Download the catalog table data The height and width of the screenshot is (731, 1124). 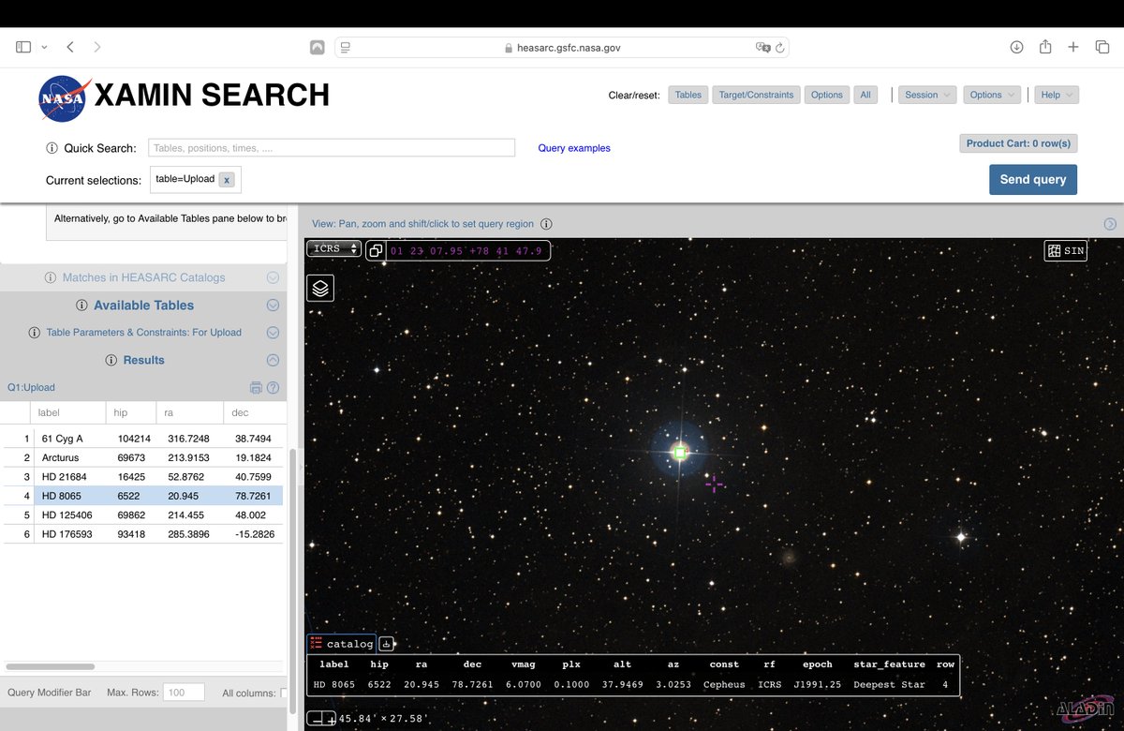point(387,644)
